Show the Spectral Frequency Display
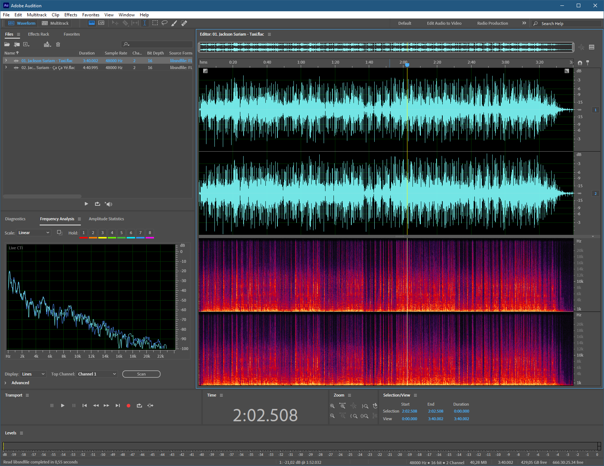Viewport: 604px width, 466px height. (92, 23)
